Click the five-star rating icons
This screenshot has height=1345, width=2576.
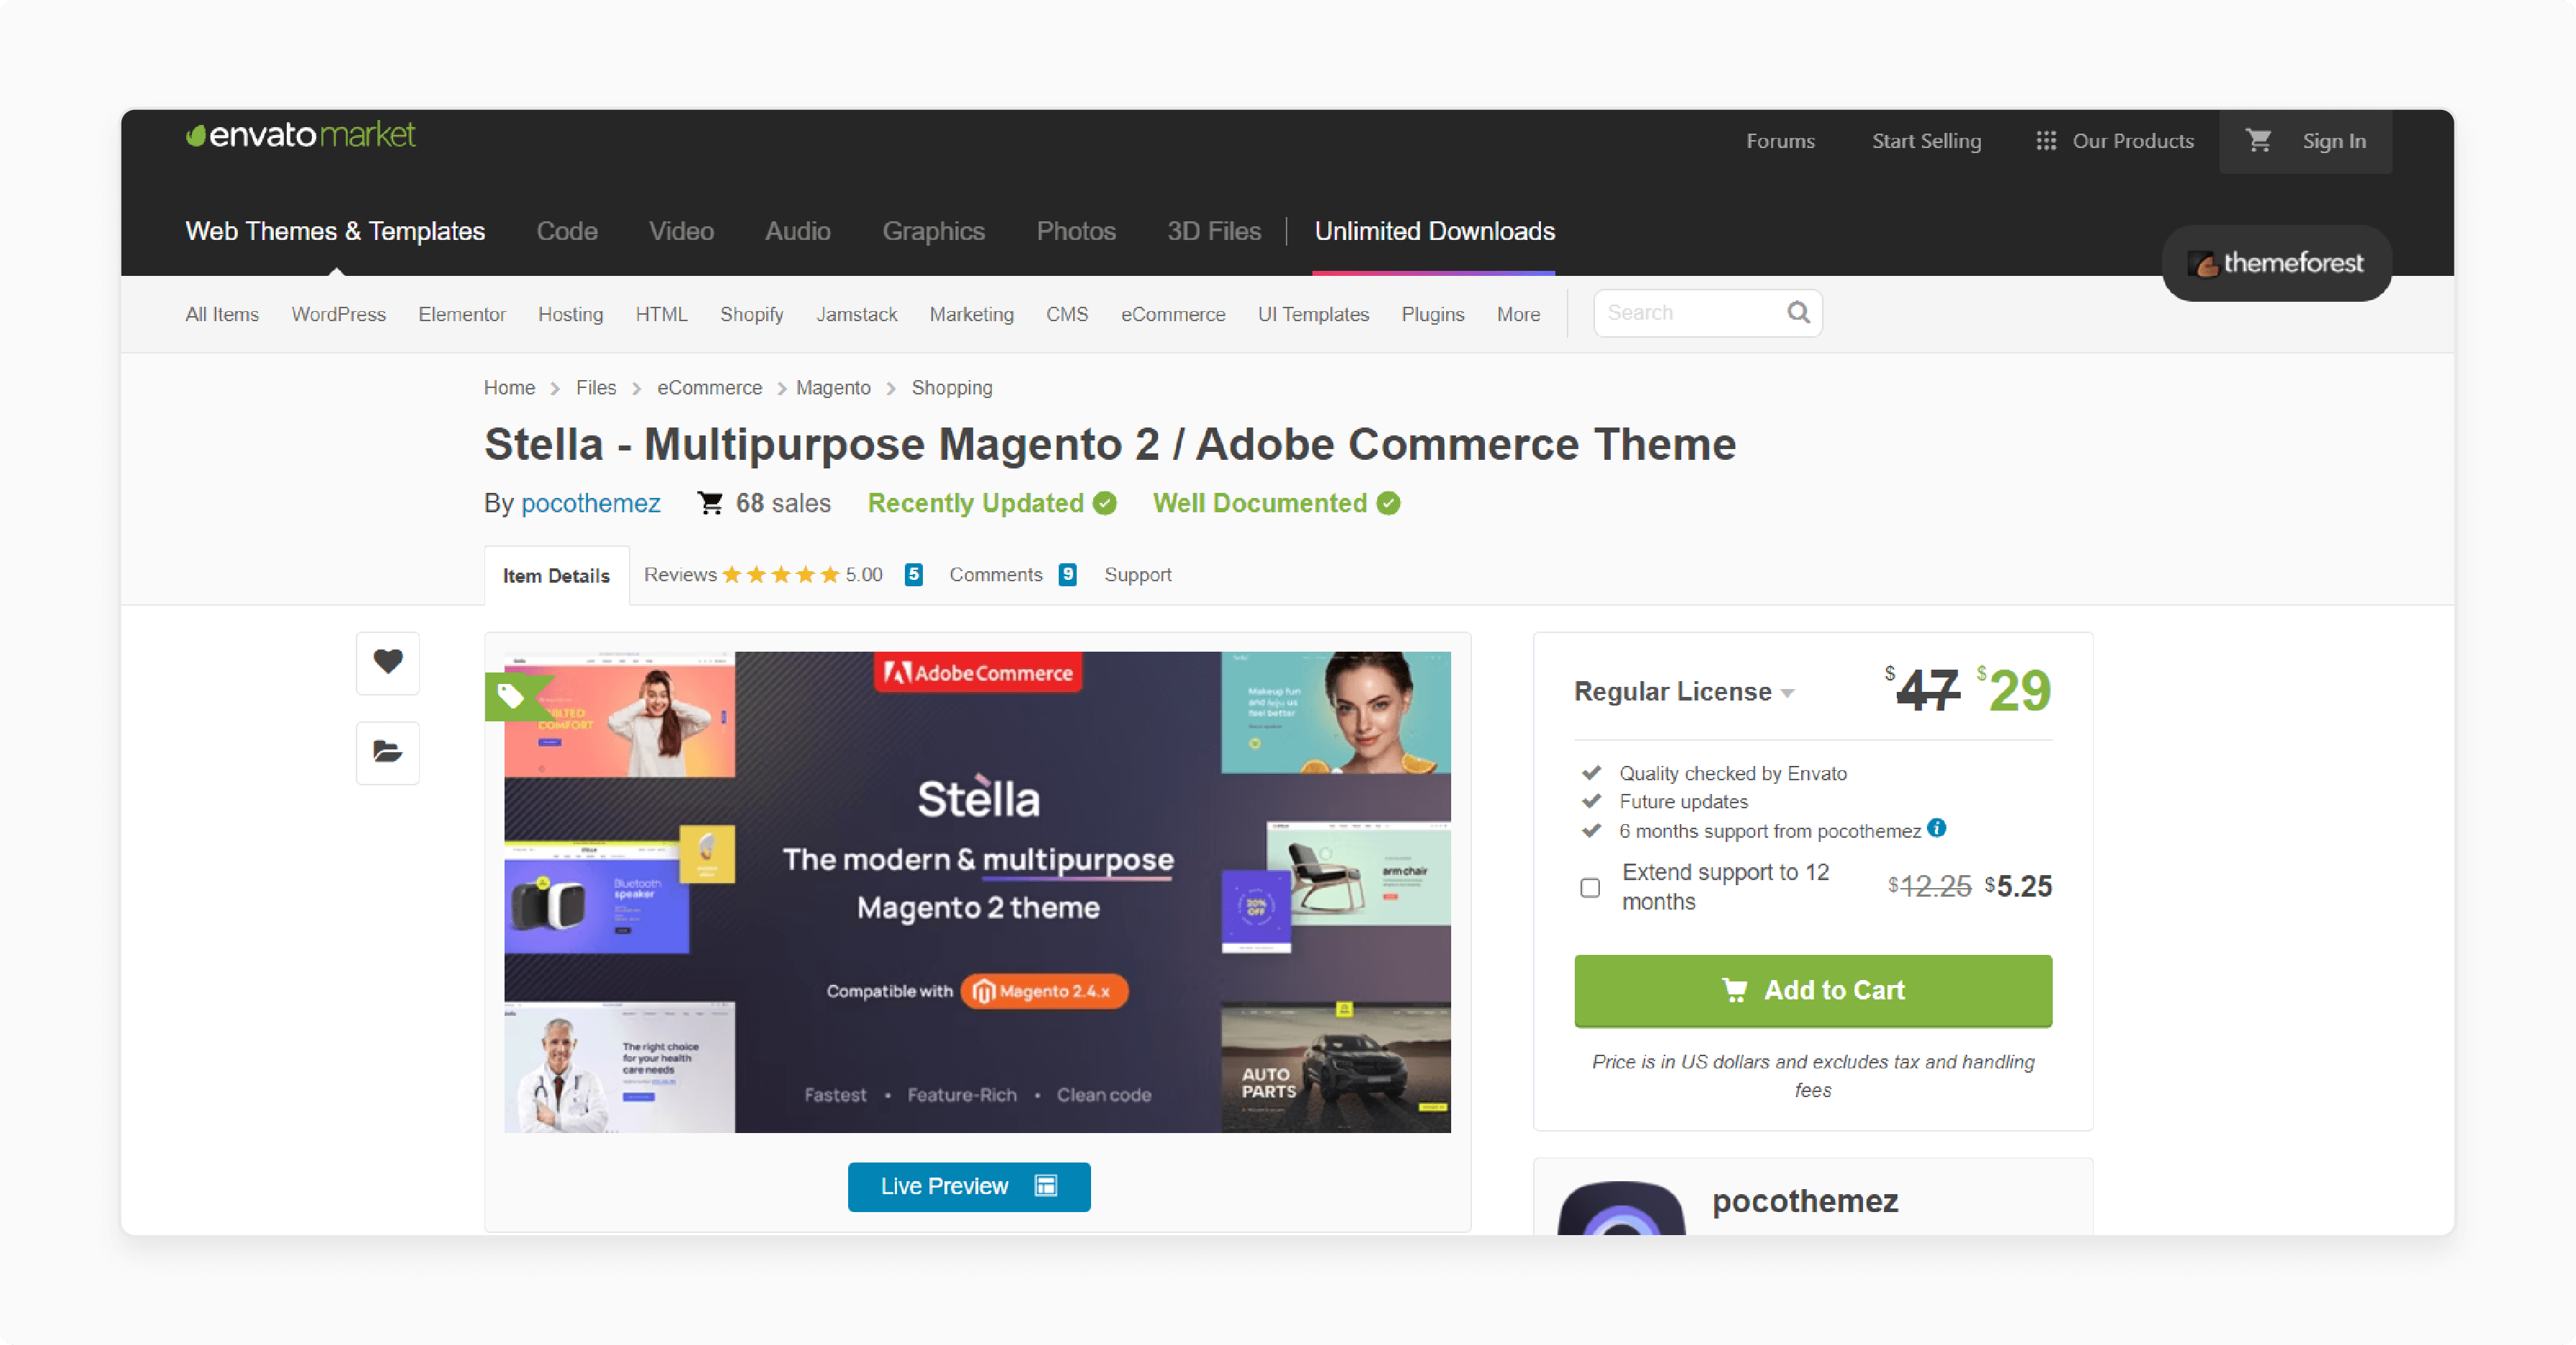point(781,575)
